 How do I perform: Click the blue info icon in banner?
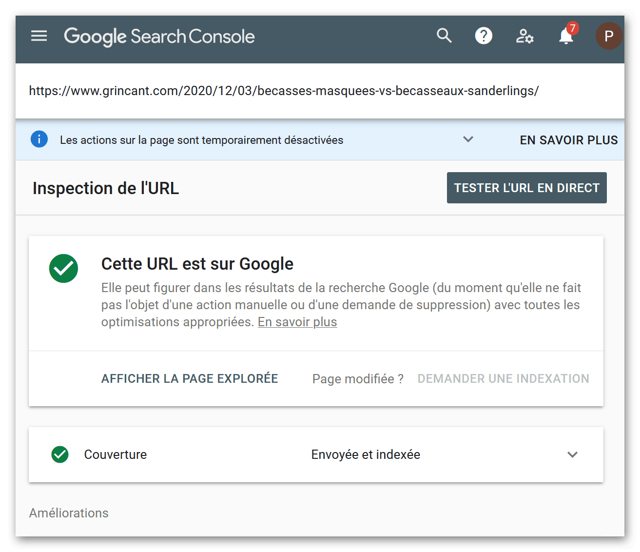[x=39, y=139]
